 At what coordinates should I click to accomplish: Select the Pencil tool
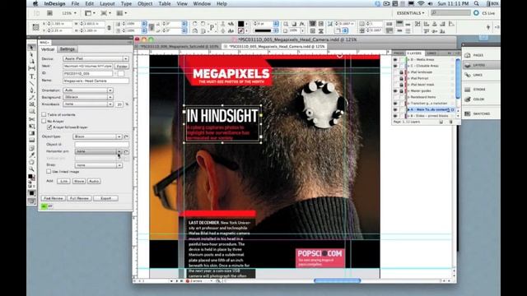pyautogui.click(x=31, y=97)
